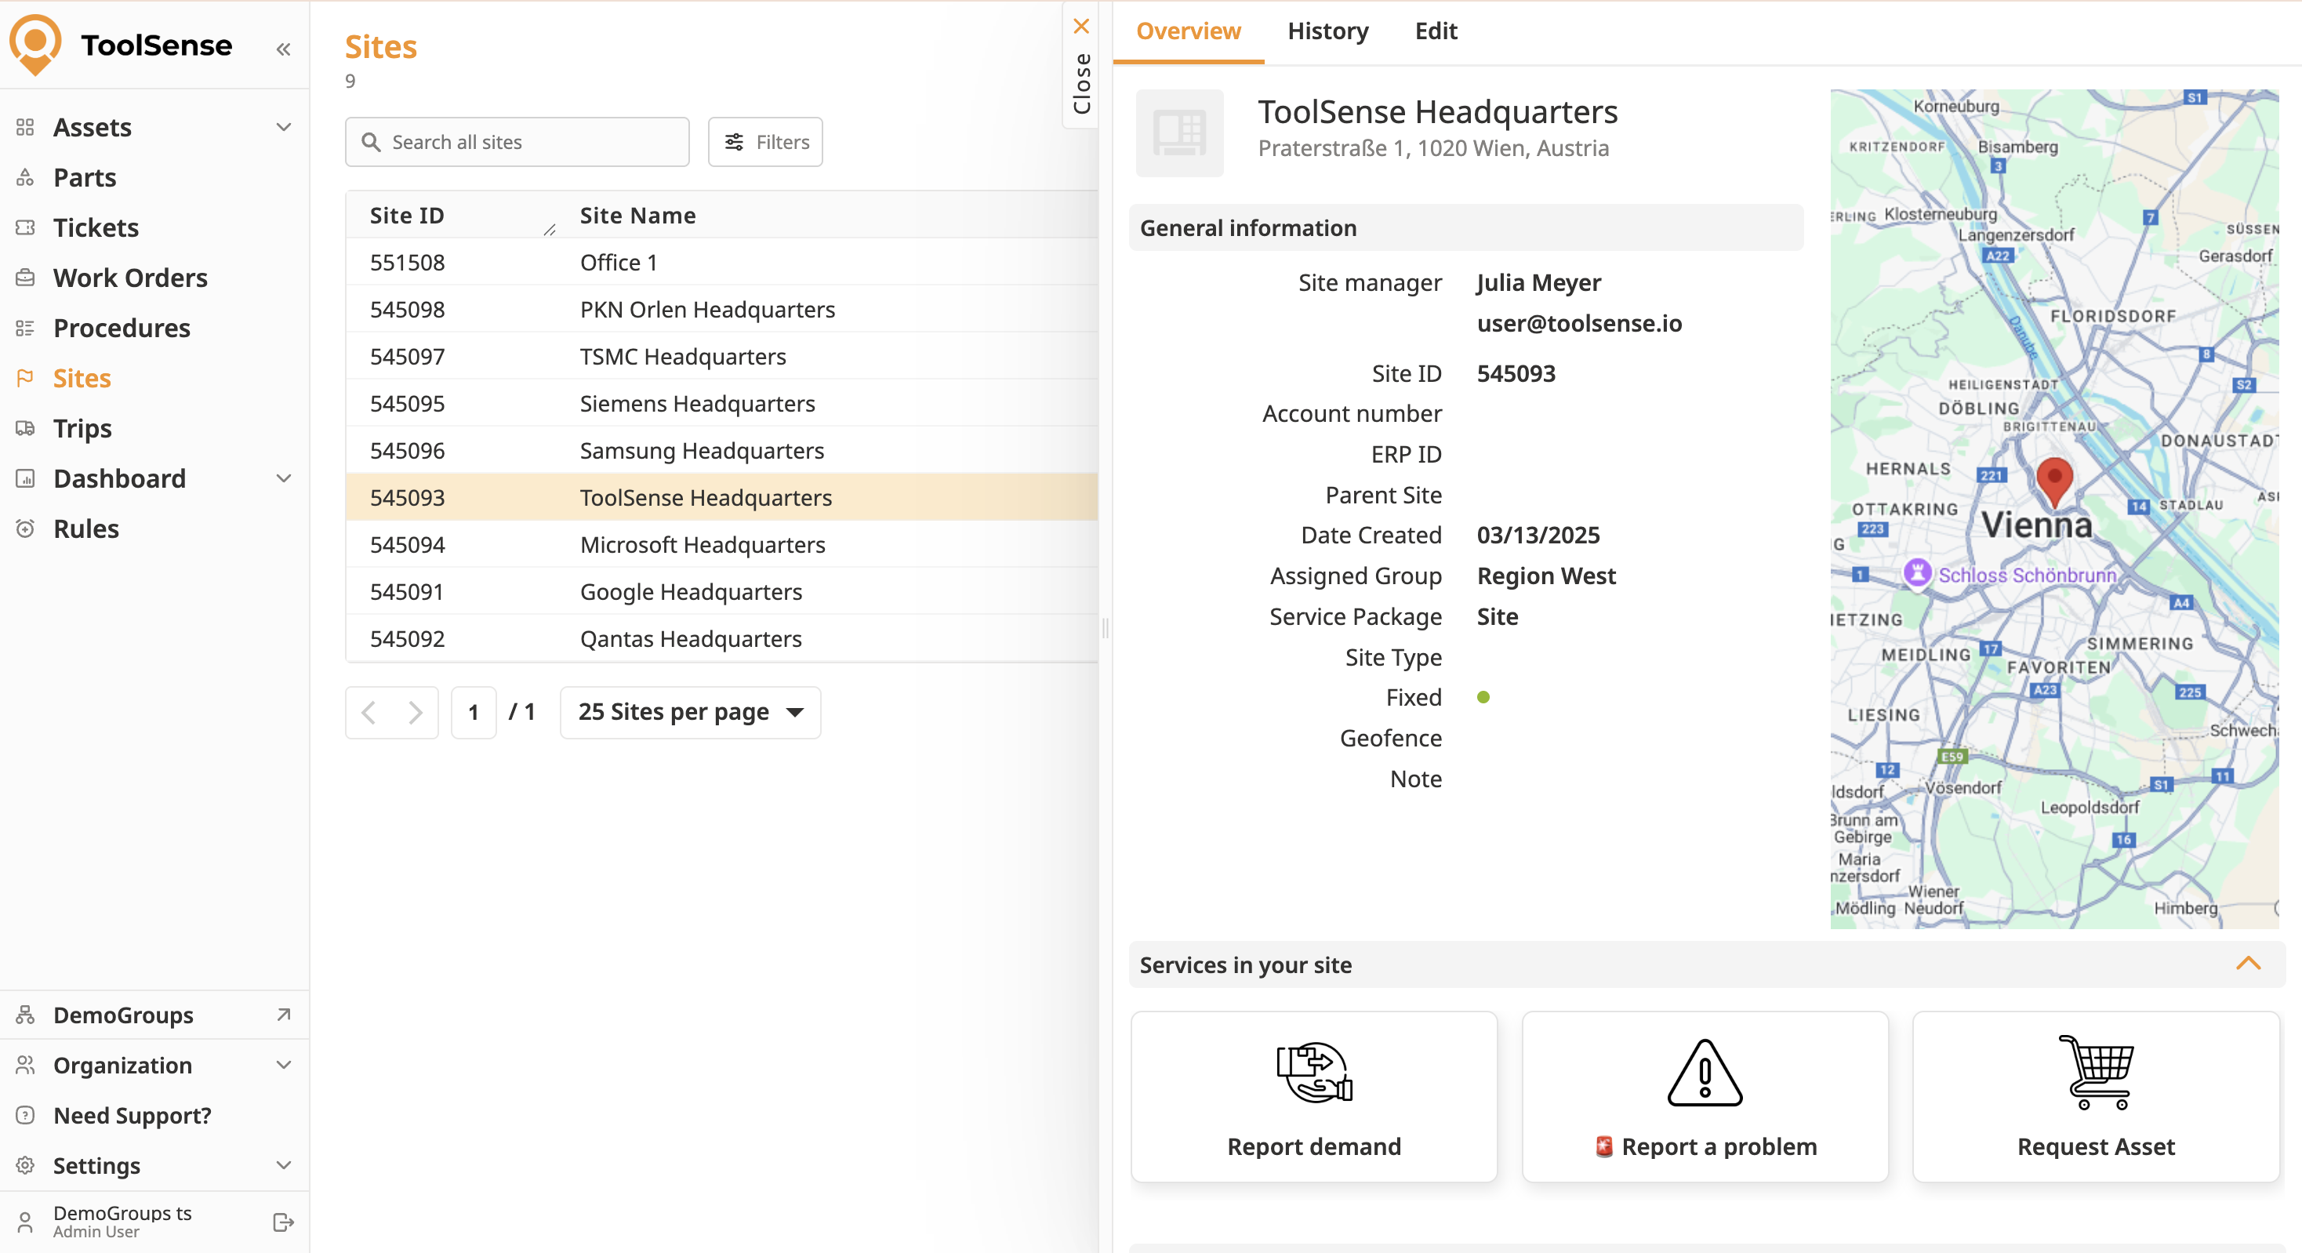2302x1253 pixels.
Task: Click the Request Asset shopping cart icon
Action: coord(2096,1073)
